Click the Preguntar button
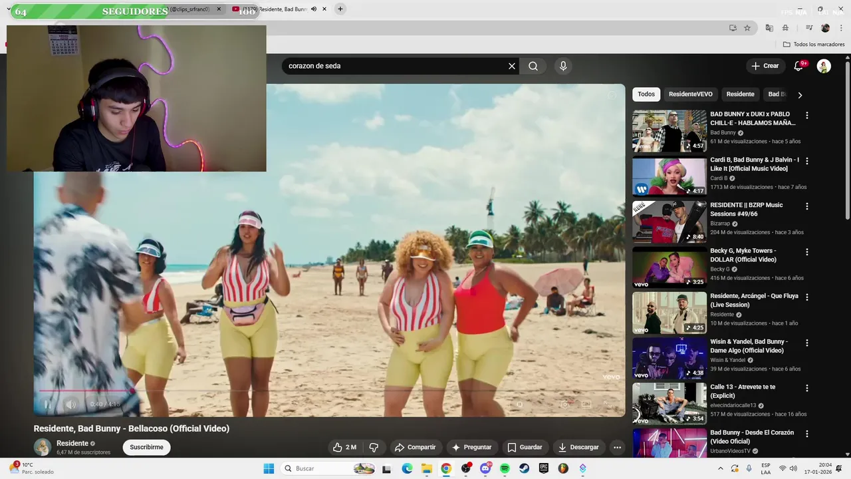This screenshot has height=479, width=851. point(471,447)
